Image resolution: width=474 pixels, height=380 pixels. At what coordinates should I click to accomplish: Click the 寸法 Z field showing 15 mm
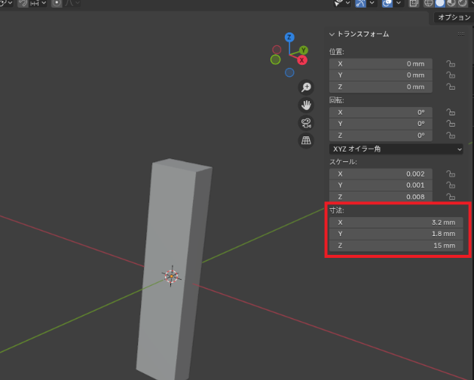tap(395, 246)
